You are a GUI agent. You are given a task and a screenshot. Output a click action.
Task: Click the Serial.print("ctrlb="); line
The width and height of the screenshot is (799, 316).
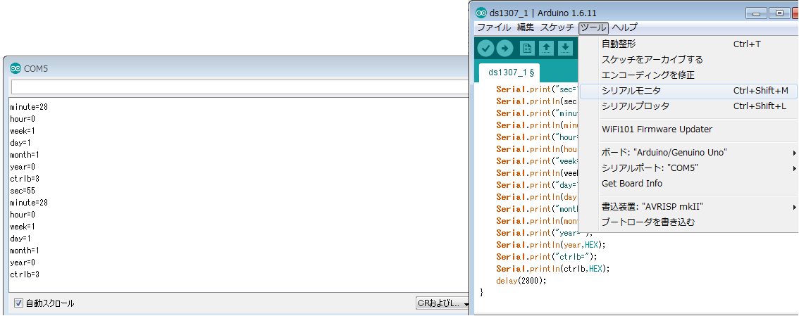(546, 256)
